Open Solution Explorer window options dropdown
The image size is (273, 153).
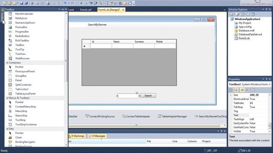[263, 9]
